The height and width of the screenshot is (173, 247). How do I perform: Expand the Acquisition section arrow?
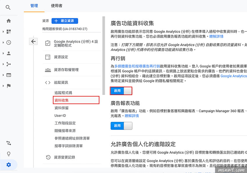coord(3,64)
